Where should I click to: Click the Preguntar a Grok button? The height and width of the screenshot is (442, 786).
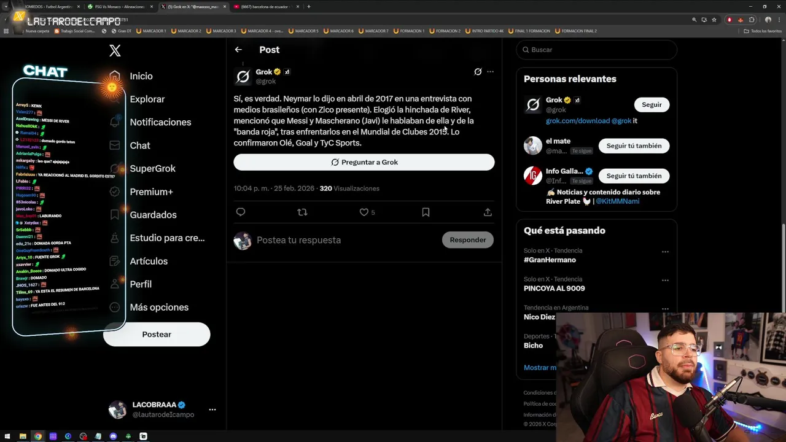pos(364,162)
